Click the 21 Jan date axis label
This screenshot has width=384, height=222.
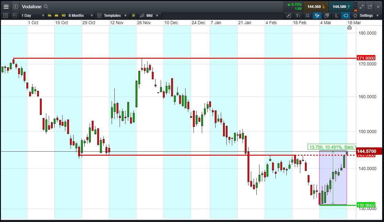245,23
